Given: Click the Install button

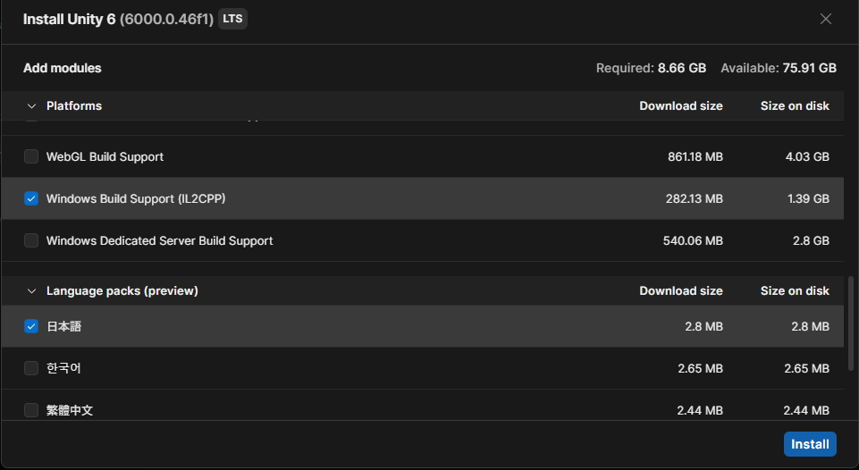Looking at the screenshot, I should pos(810,444).
